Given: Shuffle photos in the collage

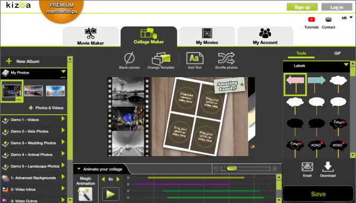Looking at the screenshot, I should (226, 58).
